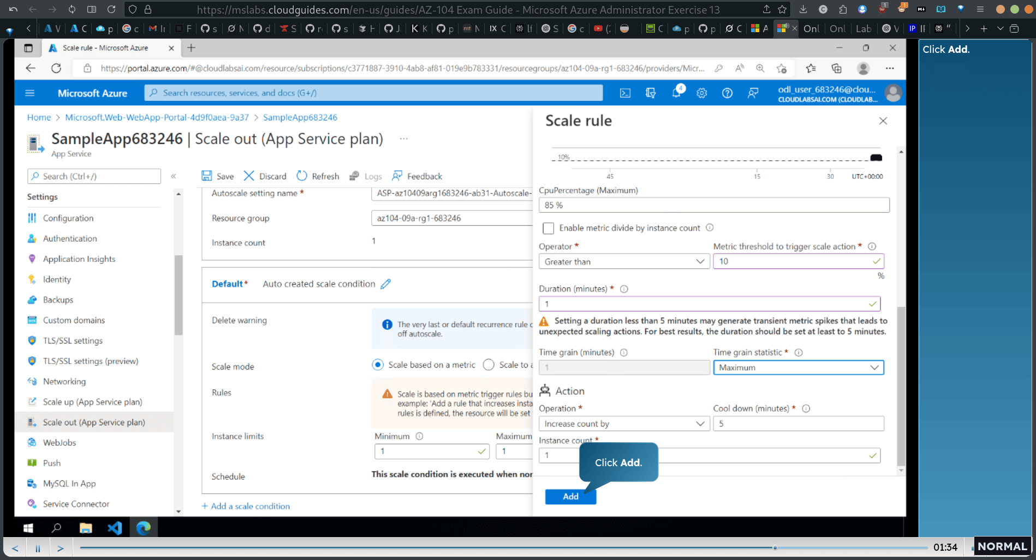This screenshot has width=1036, height=560.
Task: Click the Save toolbar icon
Action: [x=207, y=176]
